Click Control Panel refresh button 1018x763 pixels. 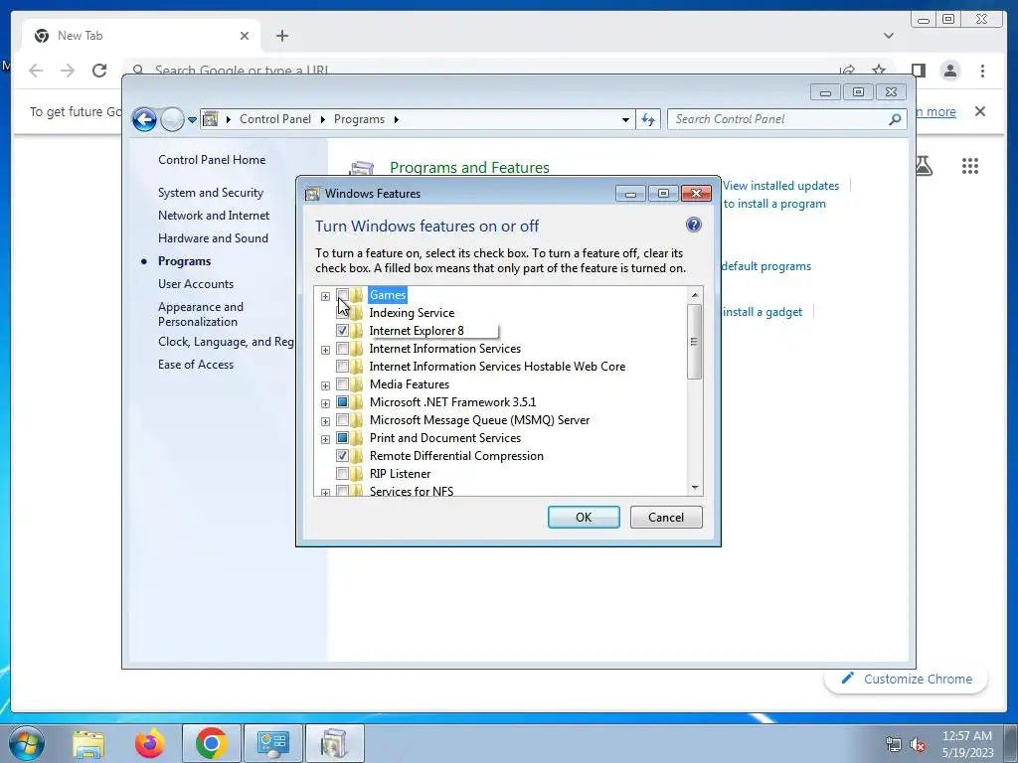(648, 119)
